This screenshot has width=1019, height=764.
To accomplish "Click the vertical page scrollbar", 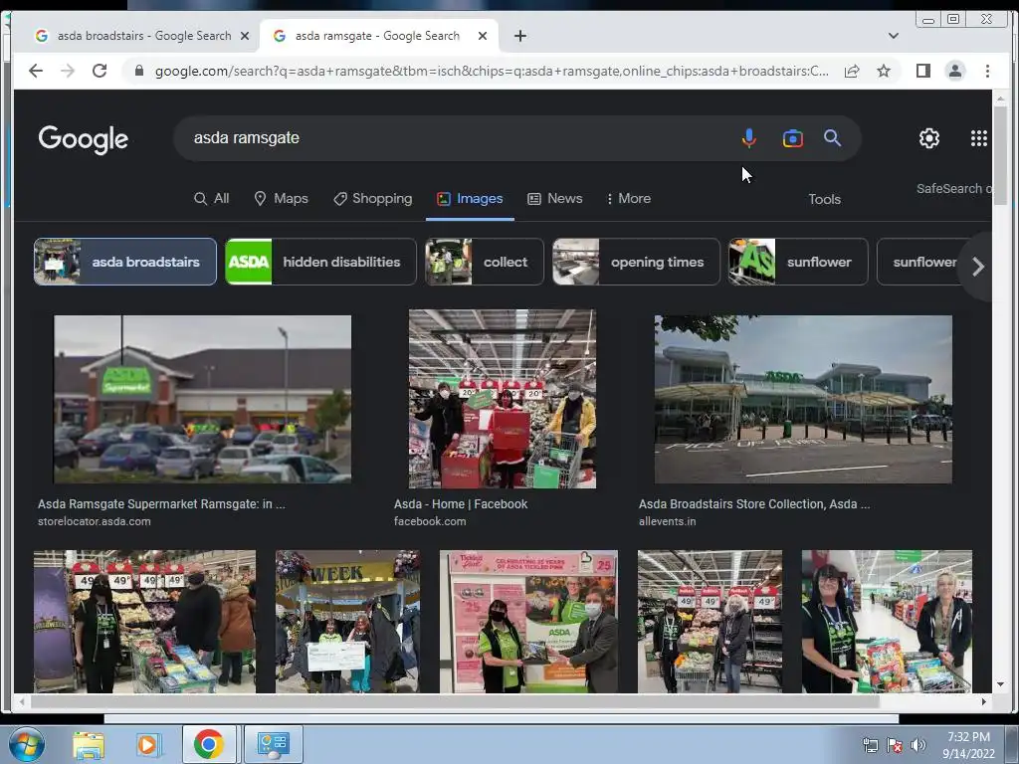I will 999,156.
